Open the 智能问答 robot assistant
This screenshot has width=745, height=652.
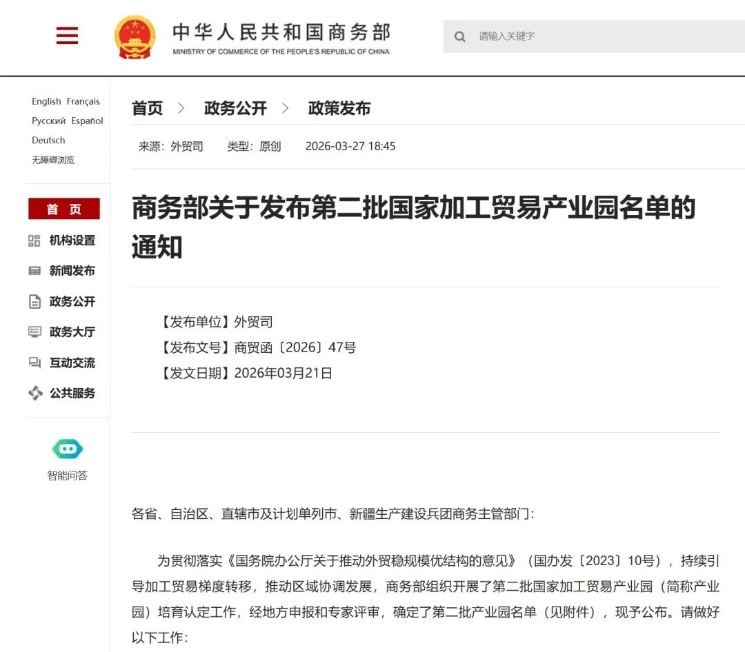click(x=67, y=450)
